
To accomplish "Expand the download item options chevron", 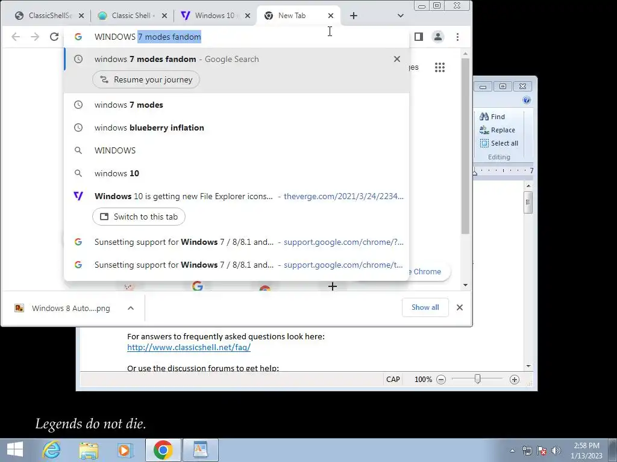I will (x=131, y=309).
